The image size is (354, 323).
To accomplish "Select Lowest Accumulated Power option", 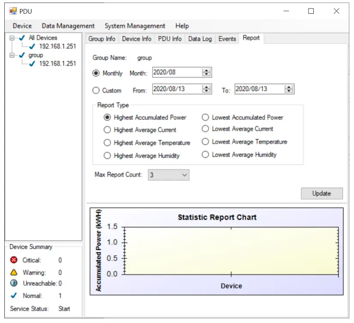I will pos(205,117).
